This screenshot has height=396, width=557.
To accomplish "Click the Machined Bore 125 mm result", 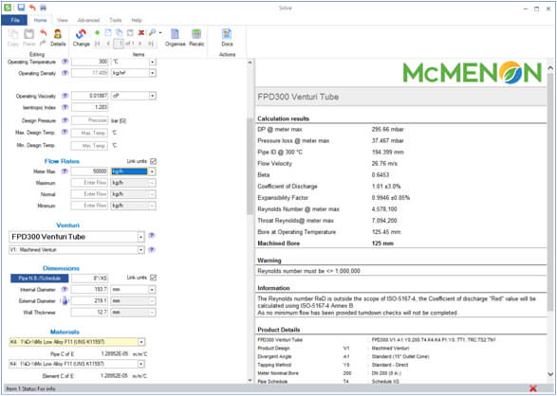I will 383,243.
